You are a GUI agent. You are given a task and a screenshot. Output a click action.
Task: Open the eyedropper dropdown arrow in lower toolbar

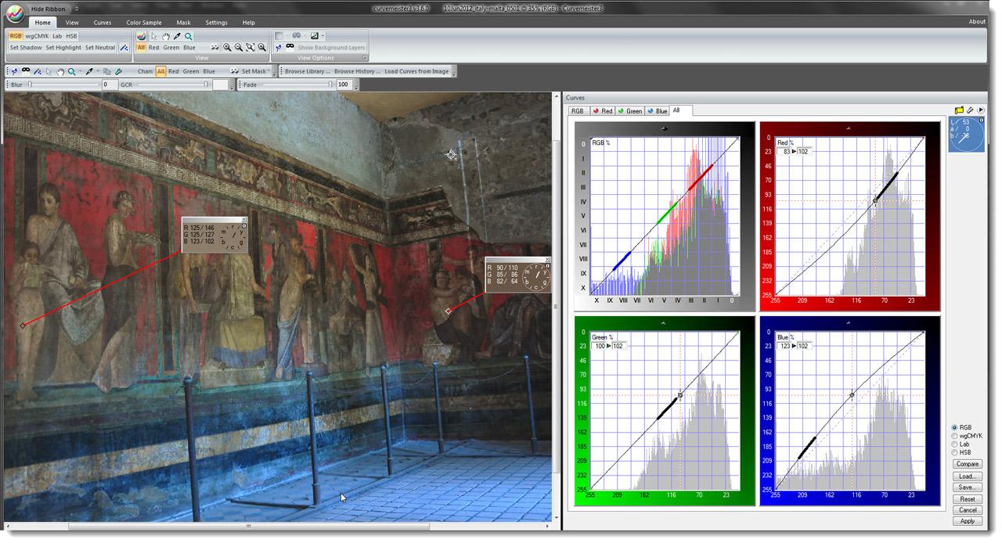98,72
